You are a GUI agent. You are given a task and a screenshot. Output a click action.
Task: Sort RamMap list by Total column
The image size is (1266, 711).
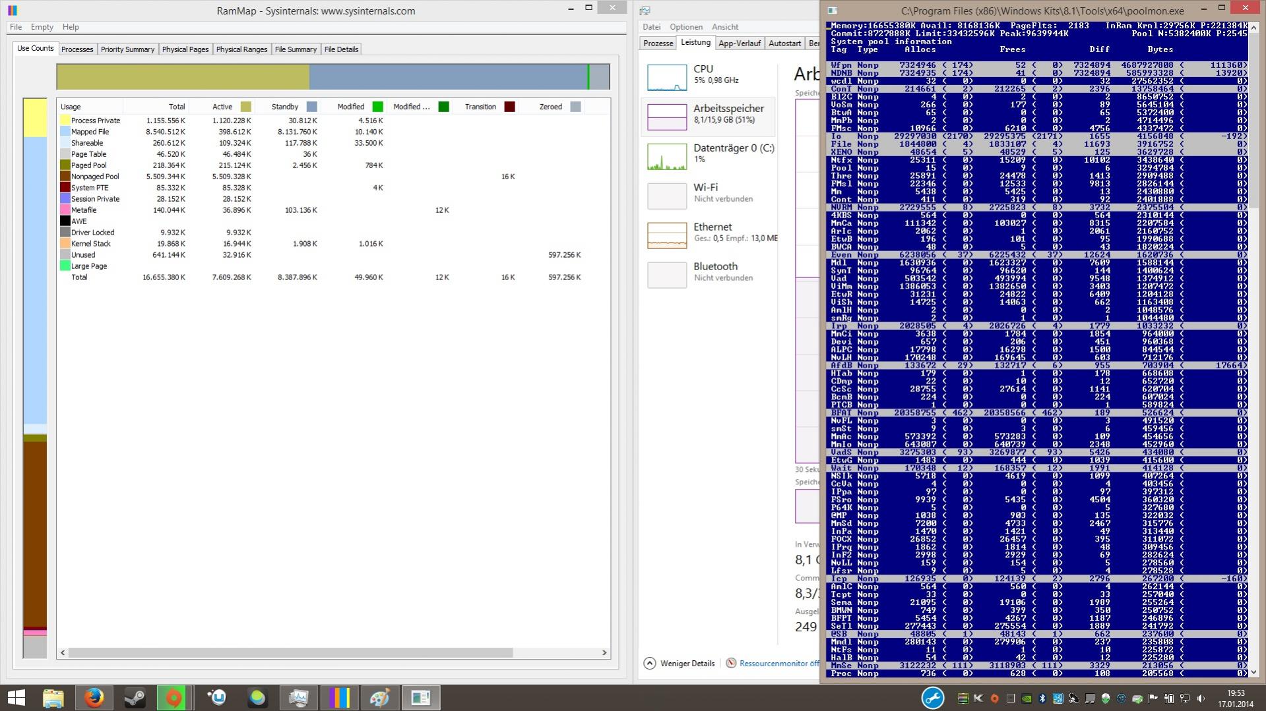click(x=156, y=107)
